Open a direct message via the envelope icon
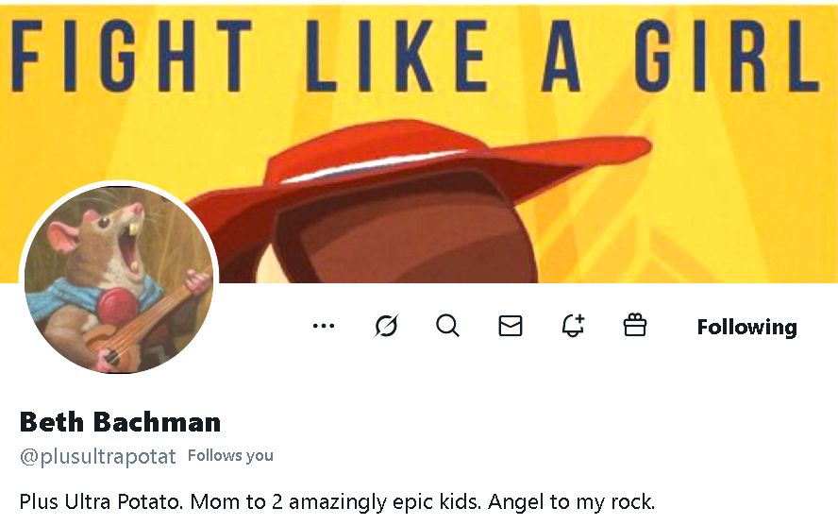This screenshot has width=838, height=525. coord(511,327)
